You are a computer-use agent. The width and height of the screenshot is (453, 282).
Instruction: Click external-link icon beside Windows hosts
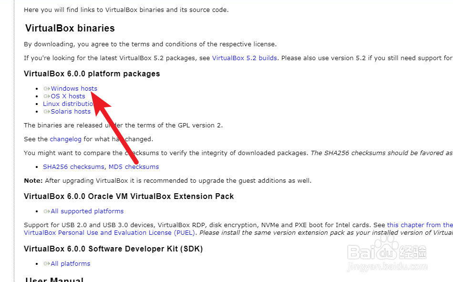click(x=47, y=88)
